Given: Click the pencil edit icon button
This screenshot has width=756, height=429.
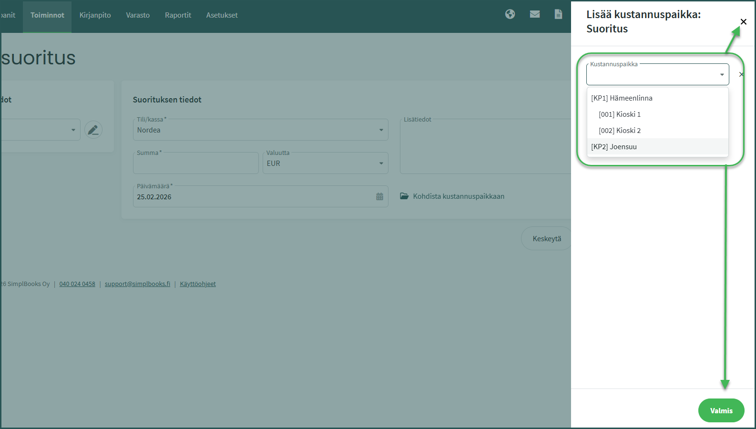Looking at the screenshot, I should [93, 130].
